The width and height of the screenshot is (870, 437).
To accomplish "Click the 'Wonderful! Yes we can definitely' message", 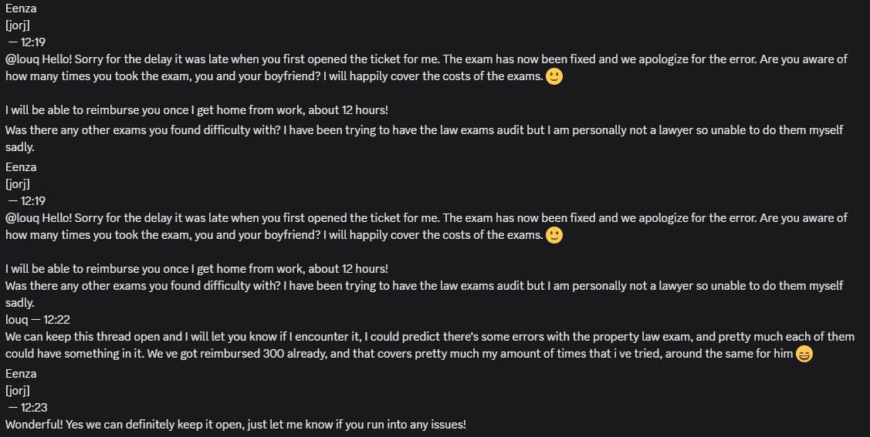I will pos(235,425).
